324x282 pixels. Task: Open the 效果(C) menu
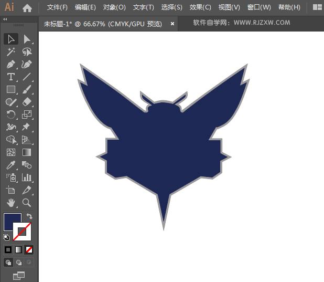point(200,7)
